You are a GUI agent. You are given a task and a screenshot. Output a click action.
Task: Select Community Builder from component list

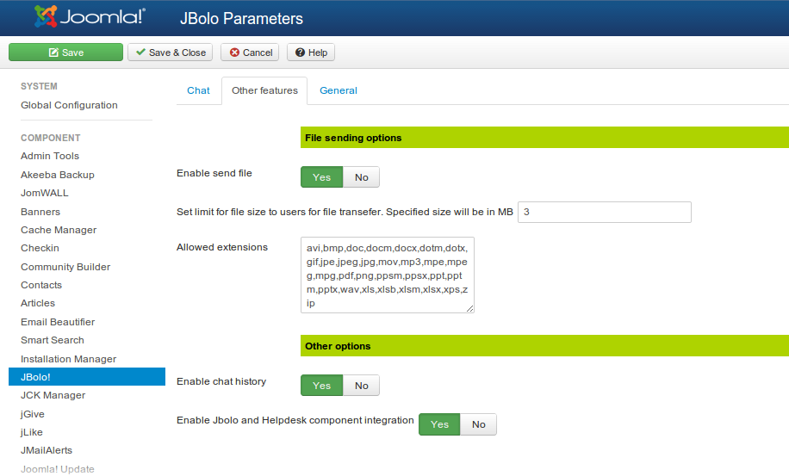coord(65,267)
